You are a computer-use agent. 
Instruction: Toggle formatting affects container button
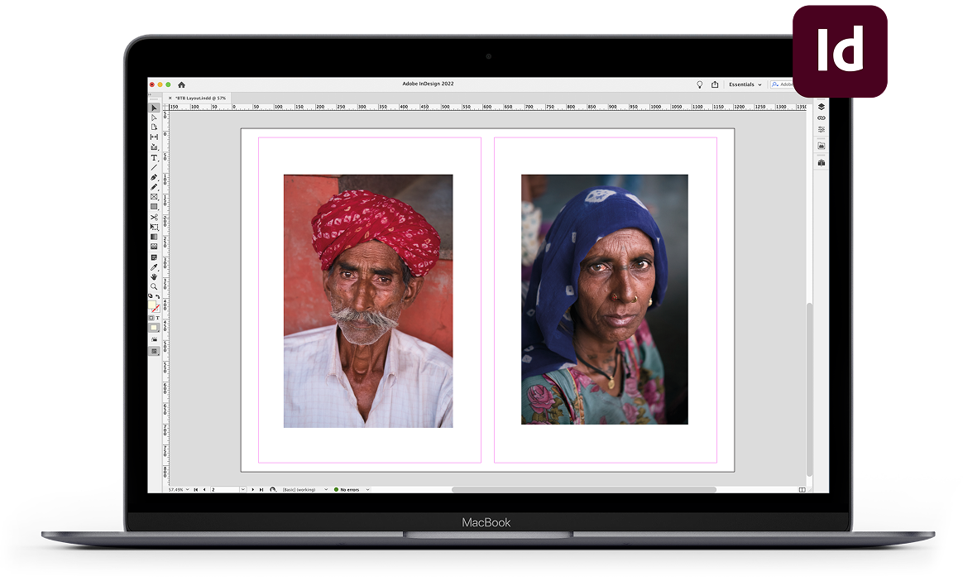click(151, 318)
